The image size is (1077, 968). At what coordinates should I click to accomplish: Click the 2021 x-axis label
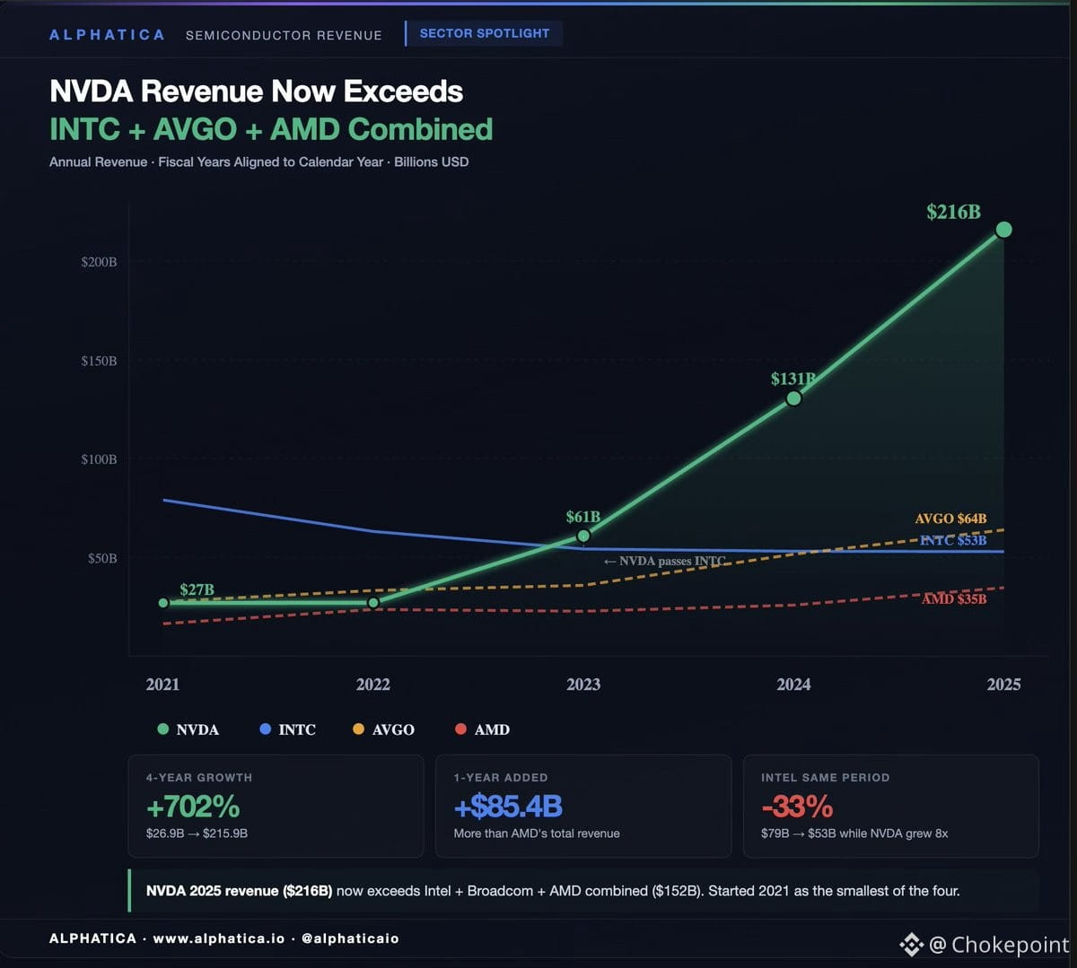(x=162, y=685)
